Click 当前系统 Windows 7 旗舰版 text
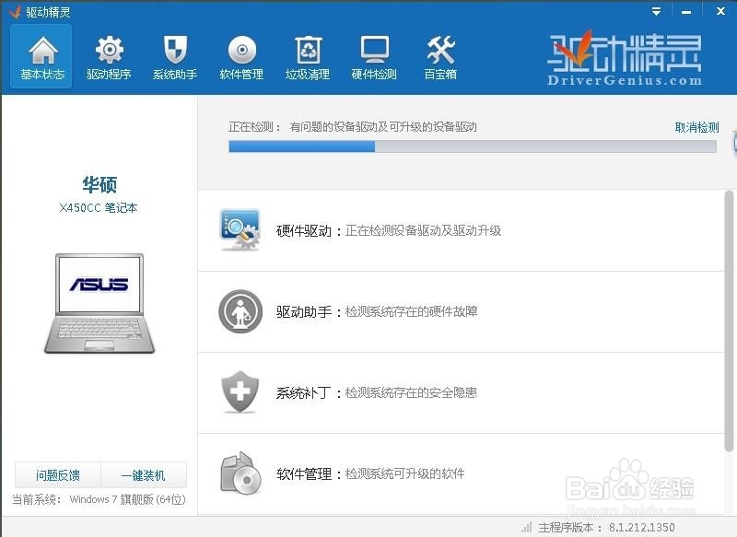This screenshot has width=737, height=537. click(99, 499)
